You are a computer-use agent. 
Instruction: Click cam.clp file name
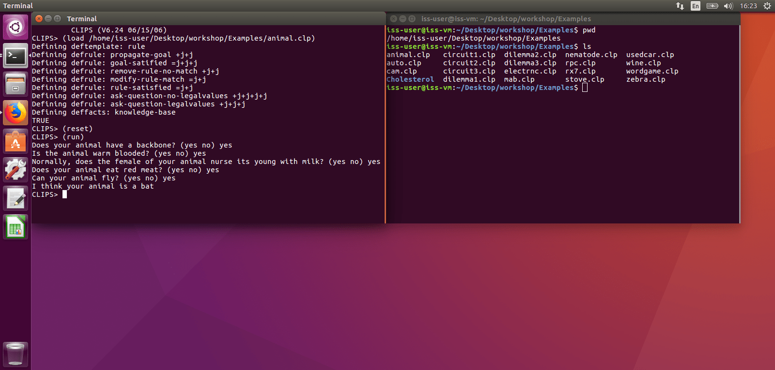click(x=402, y=71)
